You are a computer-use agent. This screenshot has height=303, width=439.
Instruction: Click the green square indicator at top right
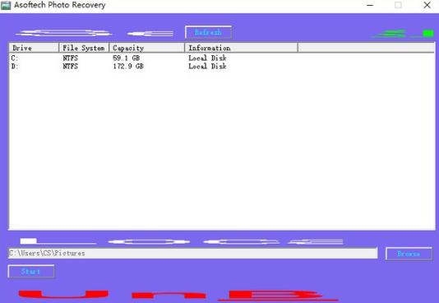pos(428,34)
